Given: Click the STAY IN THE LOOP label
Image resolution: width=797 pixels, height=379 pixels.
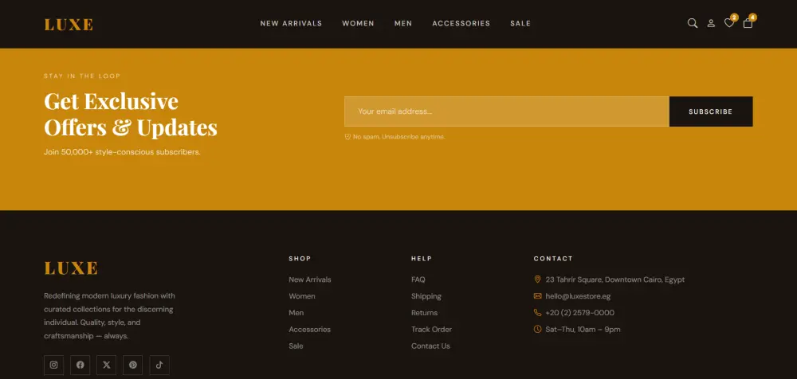Looking at the screenshot, I should pyautogui.click(x=82, y=76).
